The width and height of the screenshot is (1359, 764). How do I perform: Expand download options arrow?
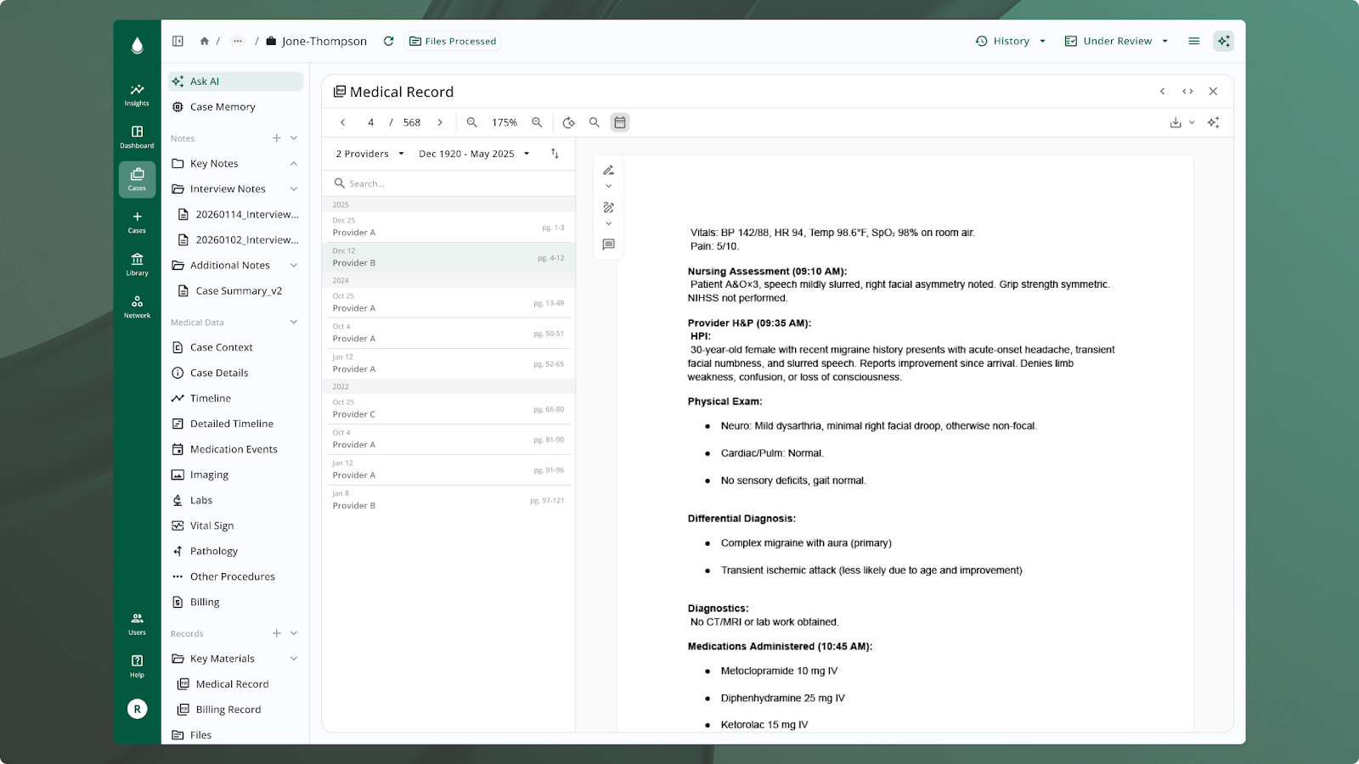click(1192, 122)
